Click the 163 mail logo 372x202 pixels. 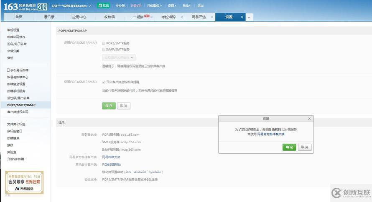[20, 7]
